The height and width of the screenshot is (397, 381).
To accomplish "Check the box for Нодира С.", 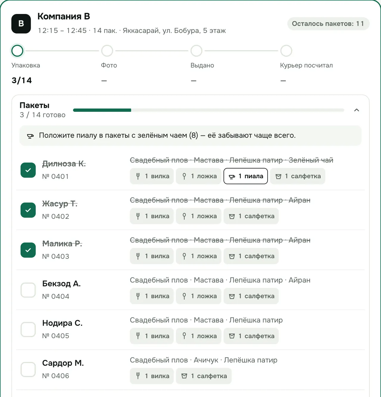I will tap(28, 330).
